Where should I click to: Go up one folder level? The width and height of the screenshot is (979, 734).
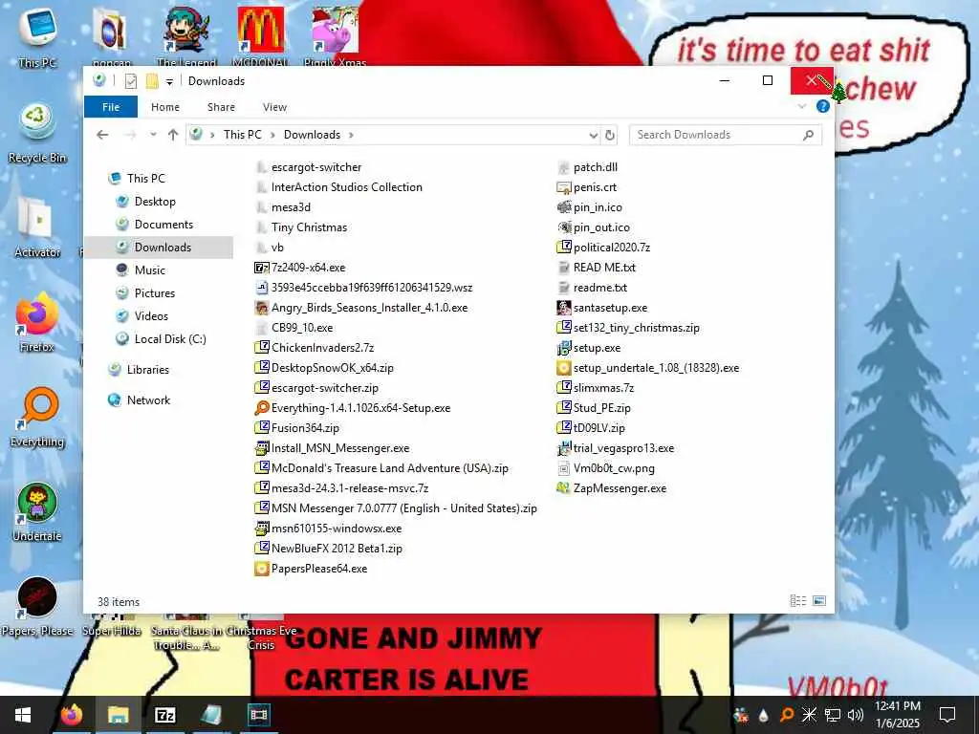point(174,135)
